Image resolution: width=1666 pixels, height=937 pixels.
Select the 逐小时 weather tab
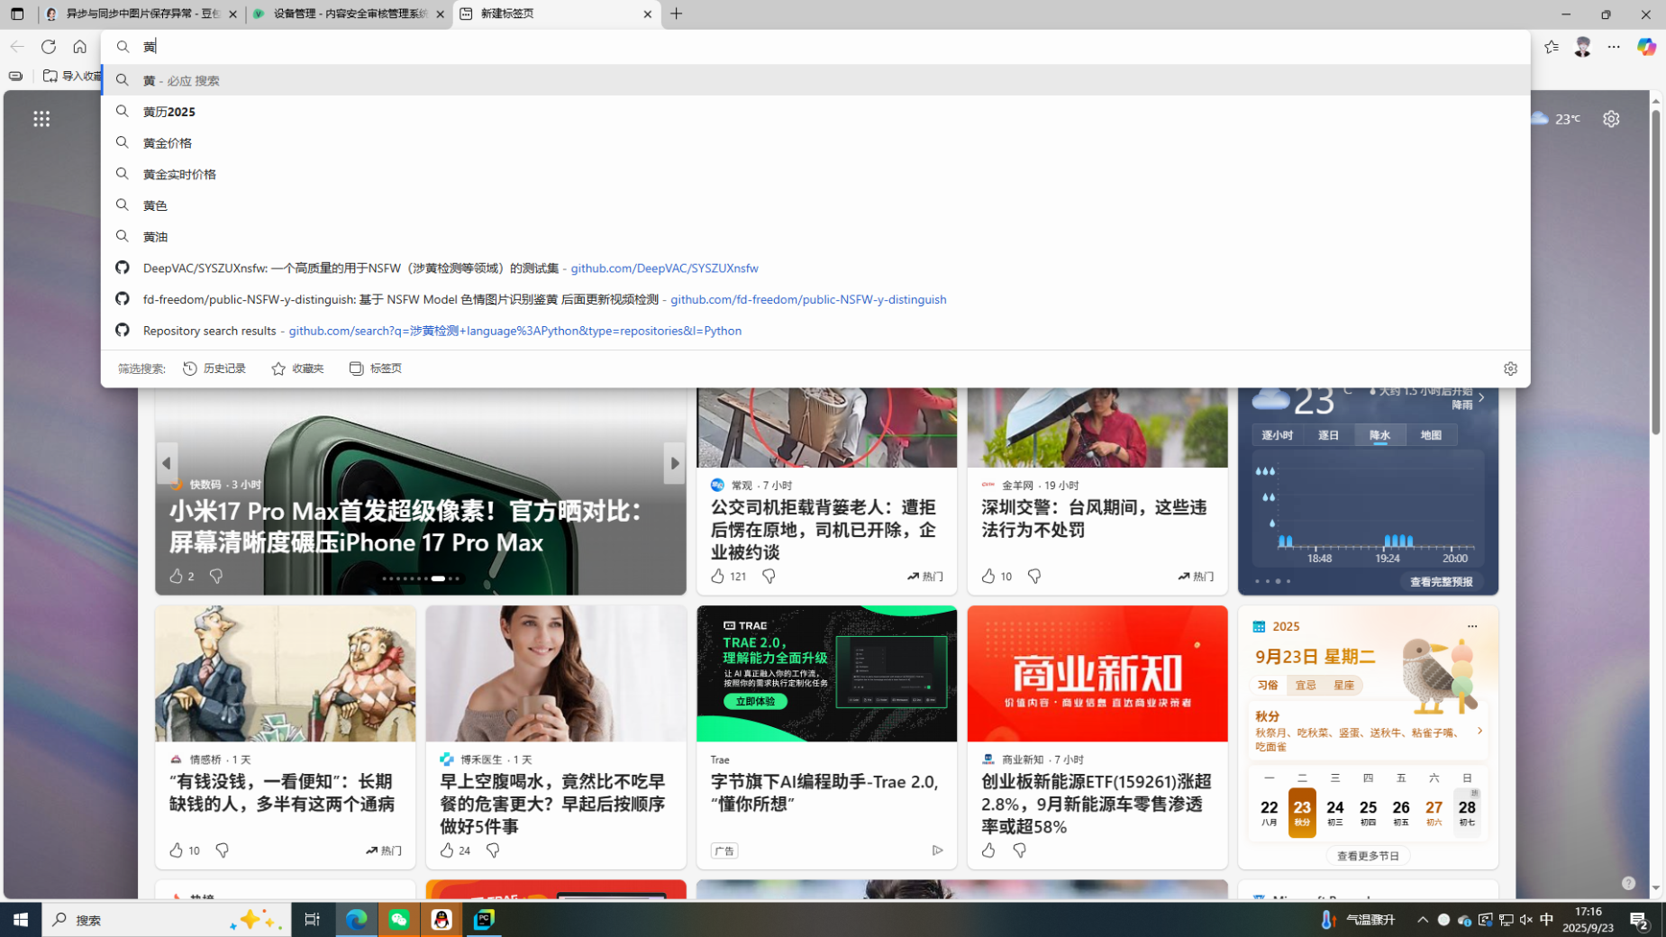pyautogui.click(x=1277, y=435)
